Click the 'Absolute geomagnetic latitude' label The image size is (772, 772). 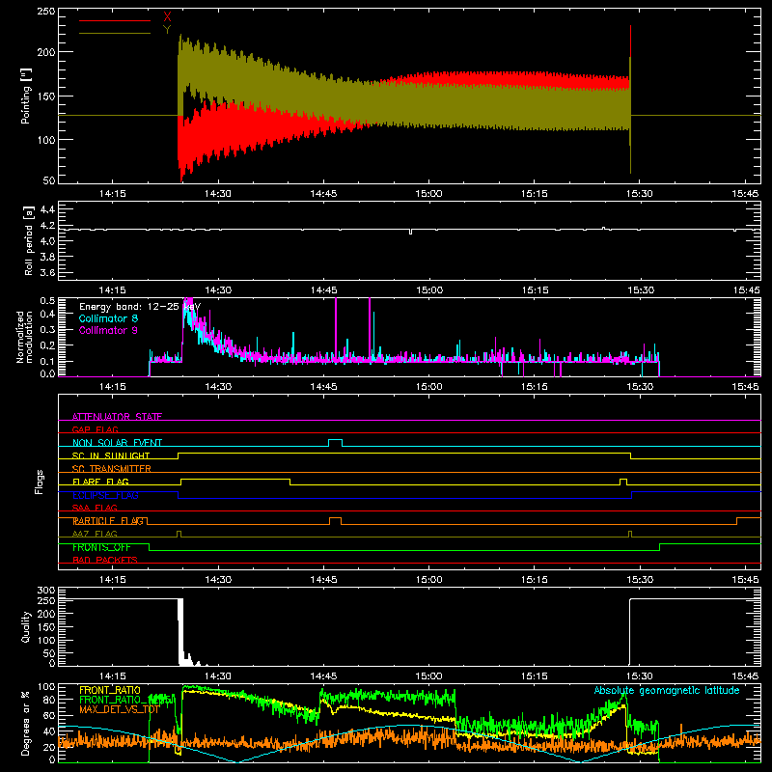tap(667, 690)
